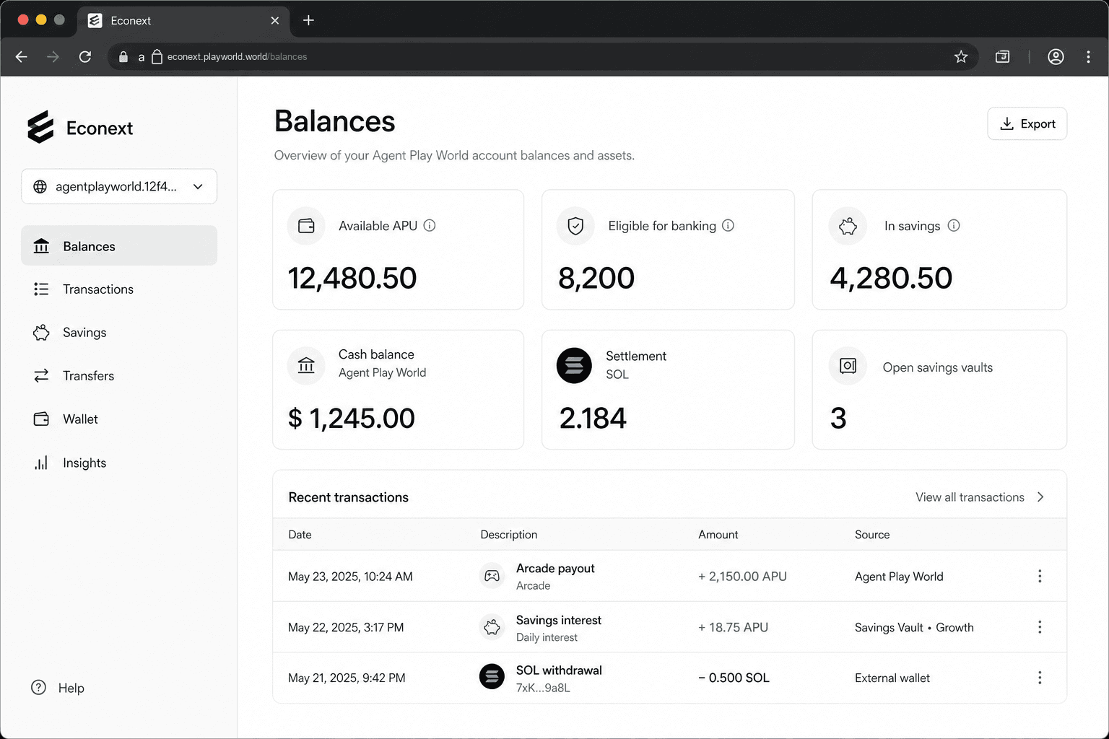Navigate to Wallet in sidebar
Screen dimensions: 1109x739
pyautogui.click(x=119, y=419)
